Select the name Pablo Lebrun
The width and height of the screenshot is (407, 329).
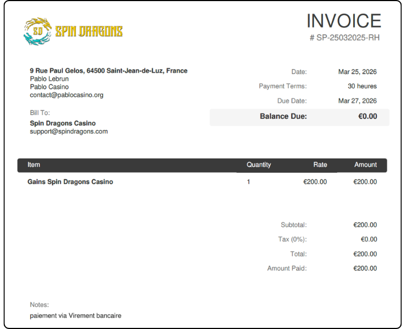click(x=49, y=79)
